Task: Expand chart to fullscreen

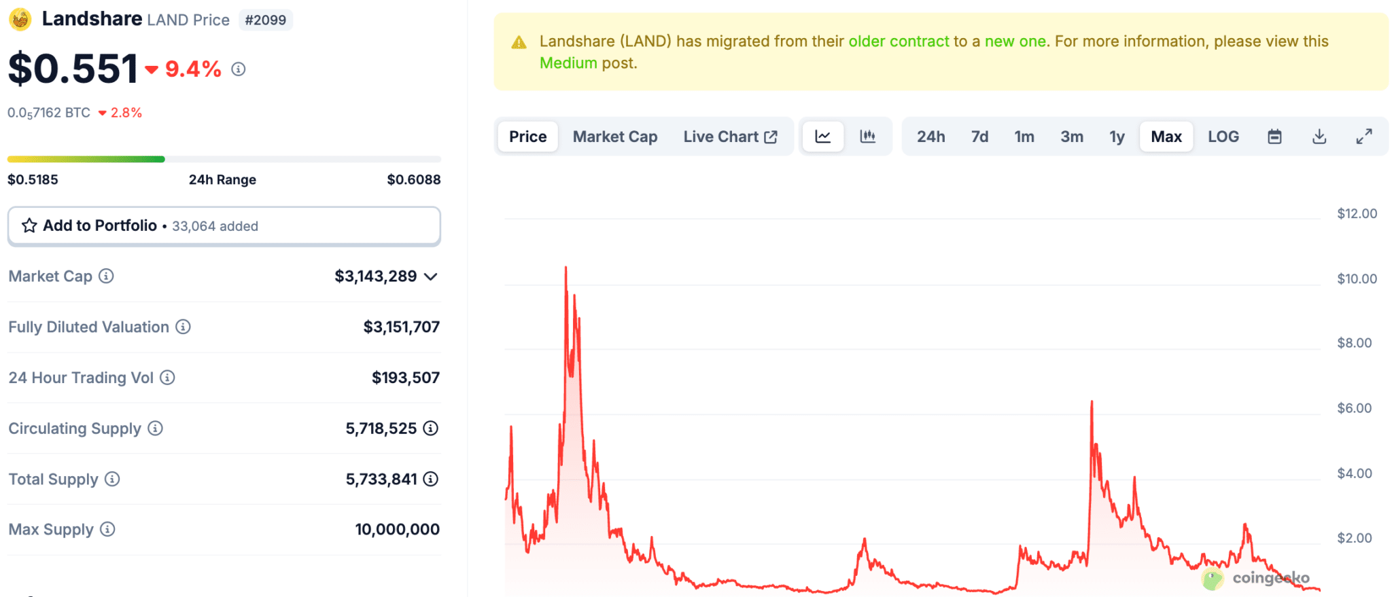Action: point(1363,137)
